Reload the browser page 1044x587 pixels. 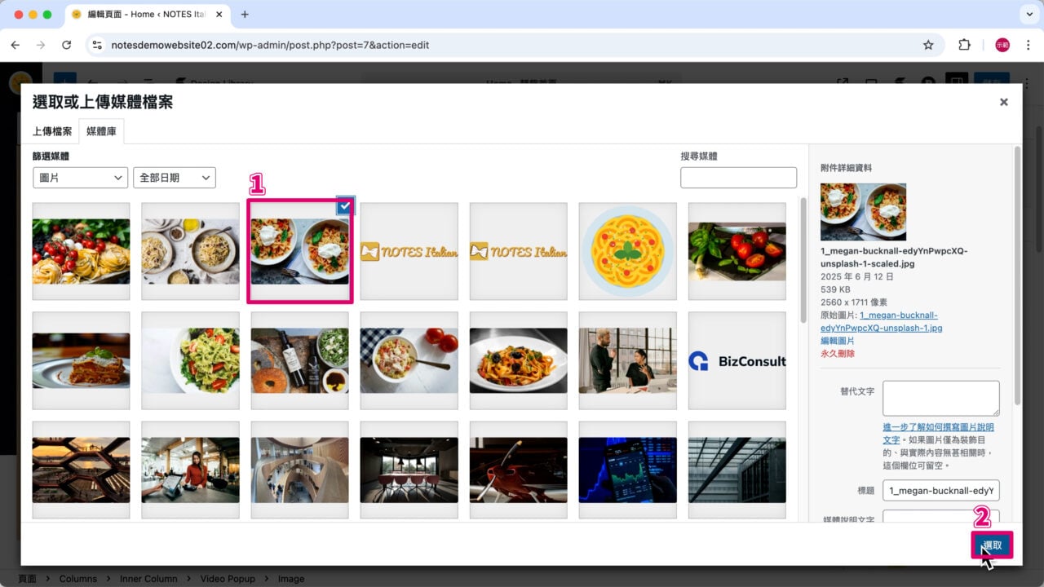click(x=67, y=45)
